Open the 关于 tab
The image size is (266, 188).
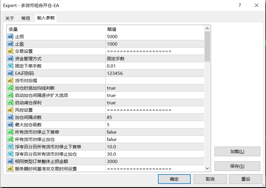[x=11, y=18]
